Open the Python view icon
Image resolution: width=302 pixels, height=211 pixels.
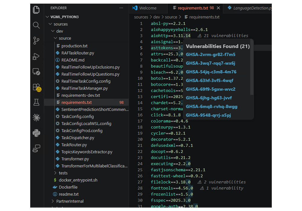pyautogui.click(x=37, y=133)
